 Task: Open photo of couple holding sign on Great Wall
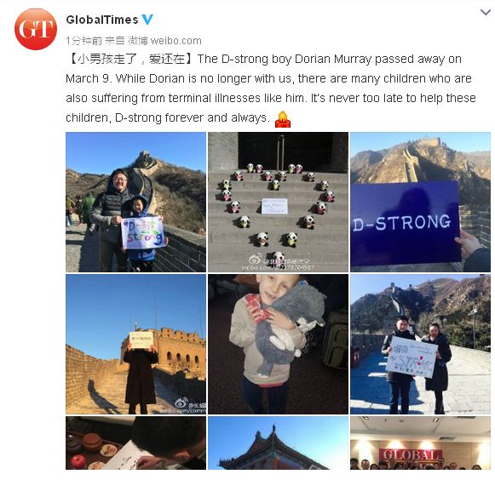pyautogui.click(x=421, y=344)
